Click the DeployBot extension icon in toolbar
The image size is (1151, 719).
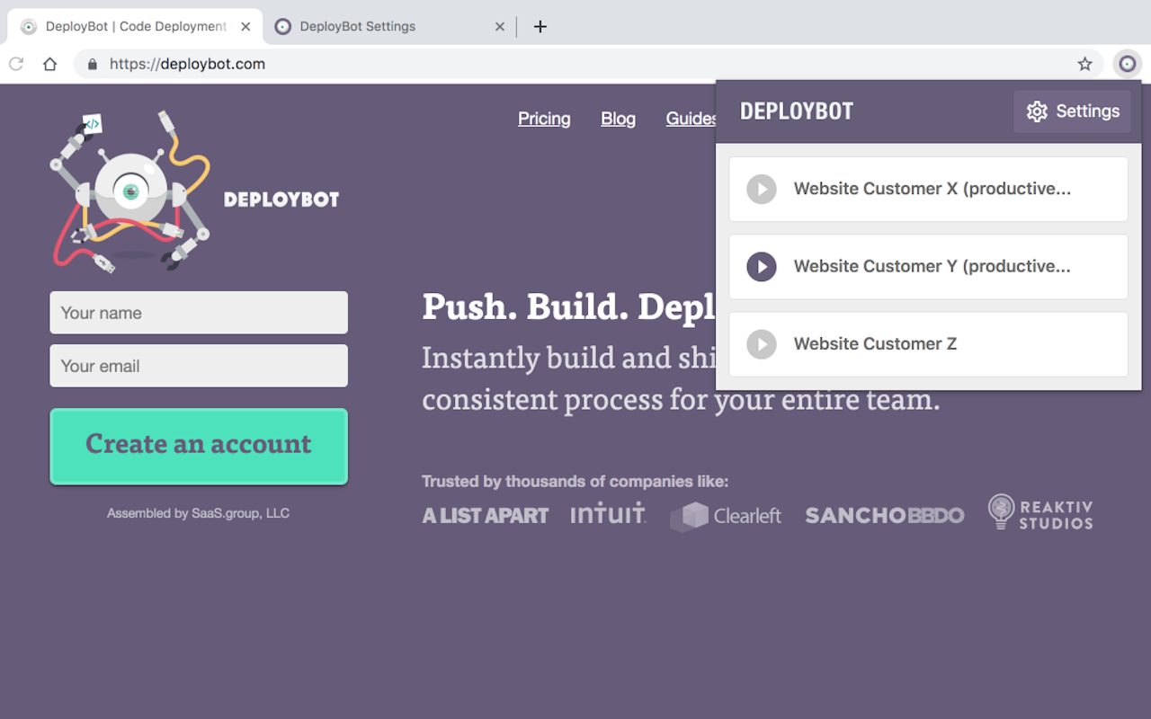click(1127, 64)
